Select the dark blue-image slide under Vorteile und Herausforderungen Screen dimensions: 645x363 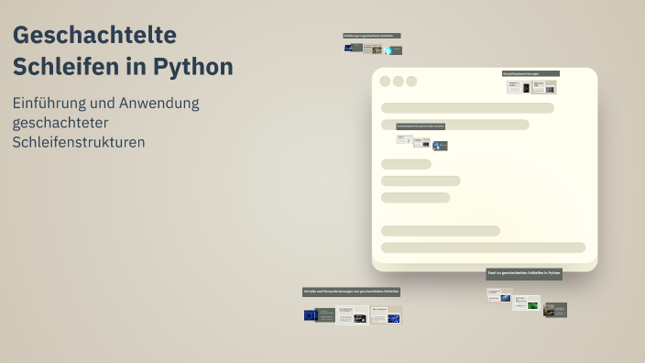point(319,315)
